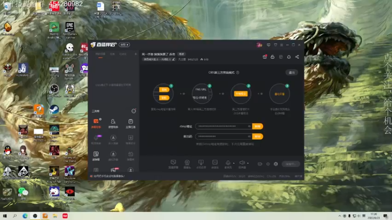
Task: Open the help link at window bottom left
Action: (x=109, y=176)
